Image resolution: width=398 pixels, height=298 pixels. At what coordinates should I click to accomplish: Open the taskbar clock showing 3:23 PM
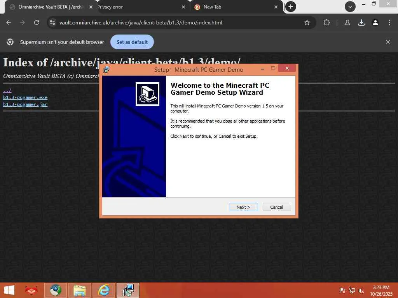(x=381, y=291)
